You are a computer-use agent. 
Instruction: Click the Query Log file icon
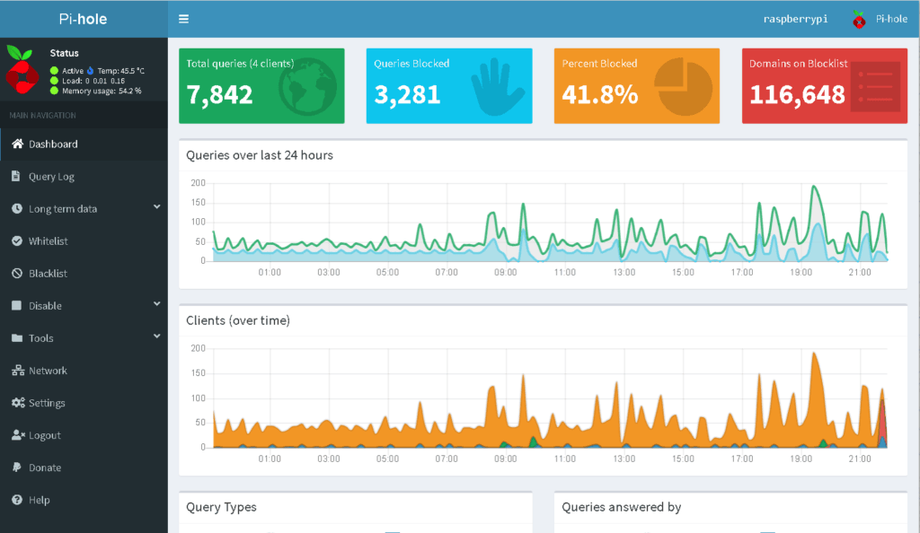click(x=16, y=176)
